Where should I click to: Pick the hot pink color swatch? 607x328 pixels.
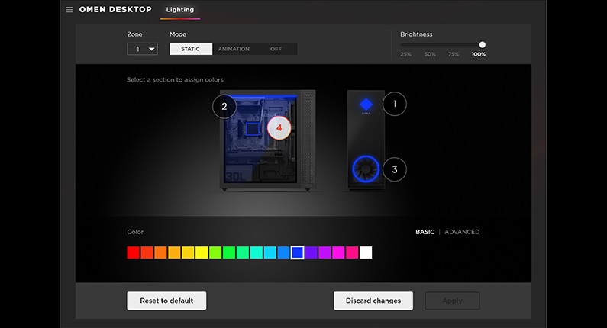[352, 252]
